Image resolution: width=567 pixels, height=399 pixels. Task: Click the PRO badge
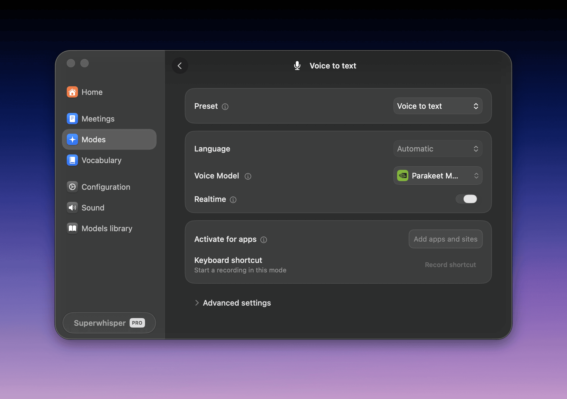(137, 323)
